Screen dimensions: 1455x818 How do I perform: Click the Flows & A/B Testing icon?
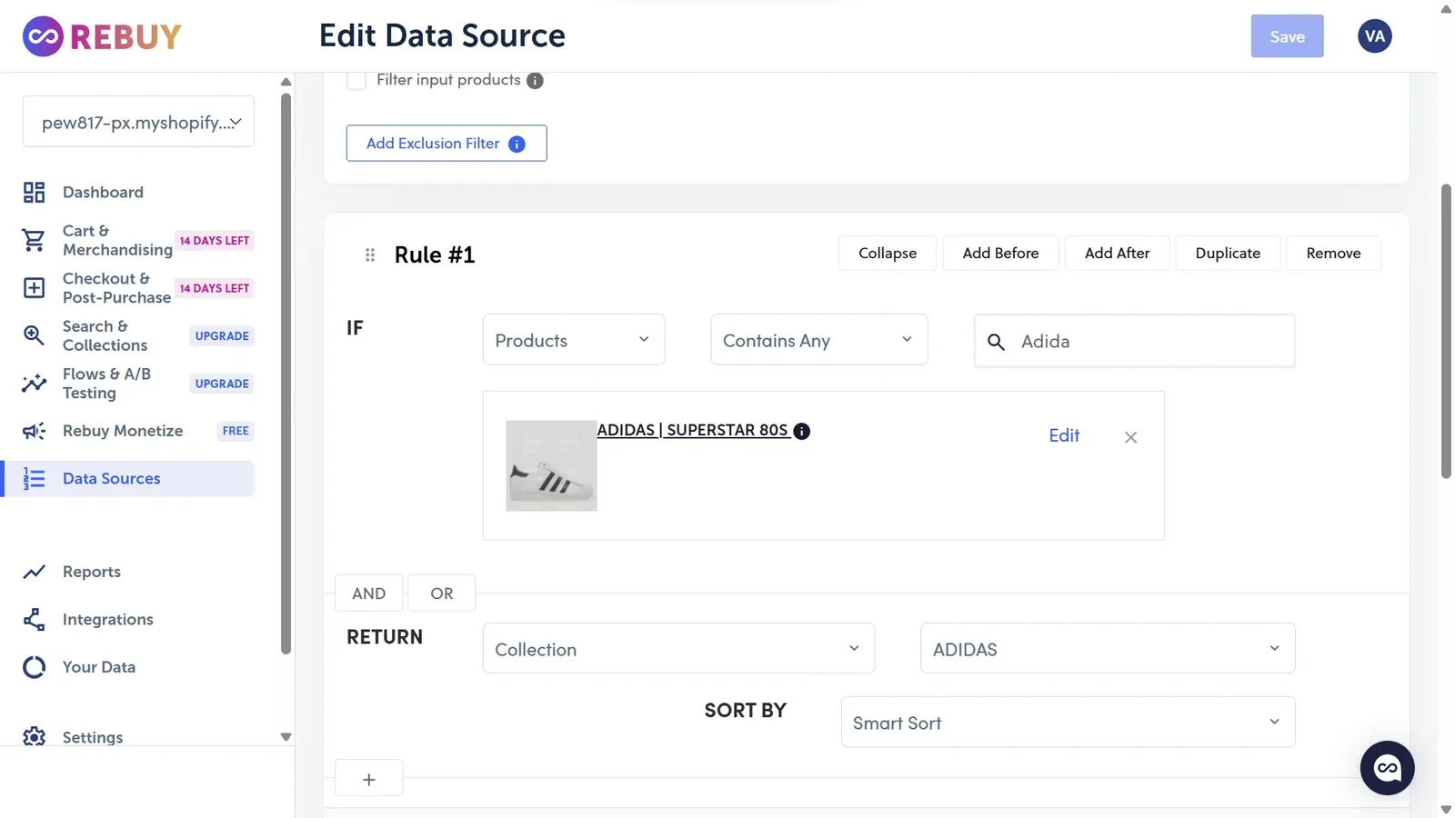pyautogui.click(x=34, y=384)
